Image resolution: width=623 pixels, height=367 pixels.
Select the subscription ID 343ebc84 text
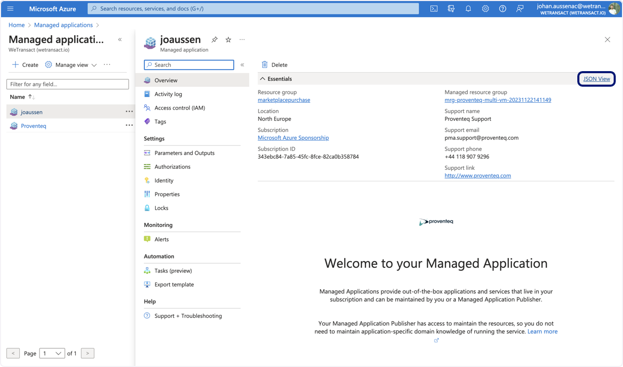coord(308,157)
